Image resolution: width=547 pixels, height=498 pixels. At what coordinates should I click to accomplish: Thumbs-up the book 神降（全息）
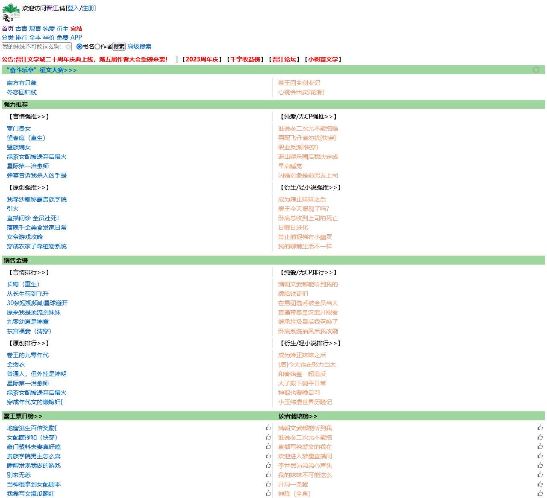[540, 493]
